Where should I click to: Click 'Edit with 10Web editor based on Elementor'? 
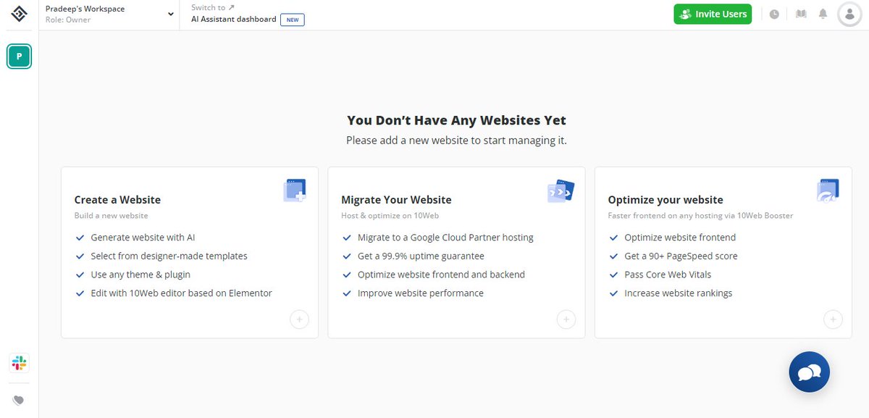[181, 293]
